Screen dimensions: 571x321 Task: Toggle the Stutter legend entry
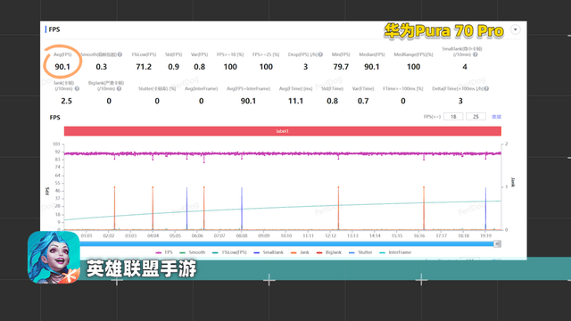[x=360, y=252]
